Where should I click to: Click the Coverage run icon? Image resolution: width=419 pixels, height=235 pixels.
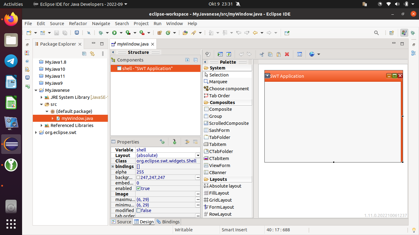(128, 33)
